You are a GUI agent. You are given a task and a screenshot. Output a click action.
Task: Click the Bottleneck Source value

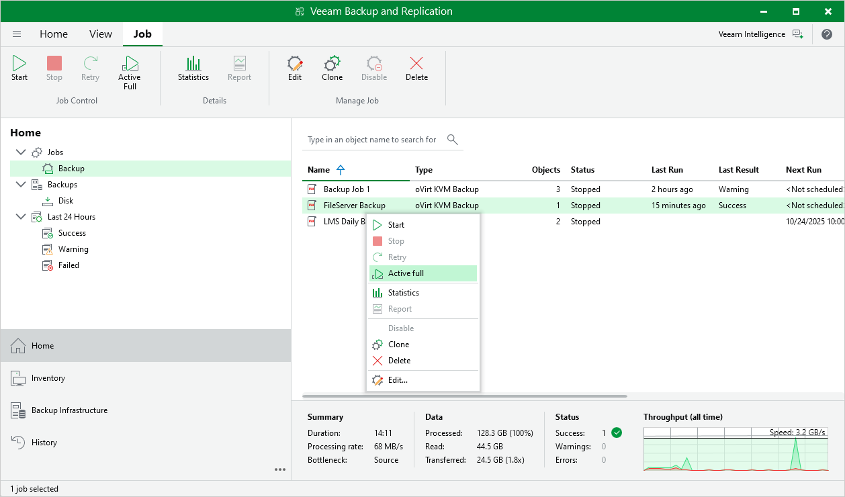(x=386, y=460)
